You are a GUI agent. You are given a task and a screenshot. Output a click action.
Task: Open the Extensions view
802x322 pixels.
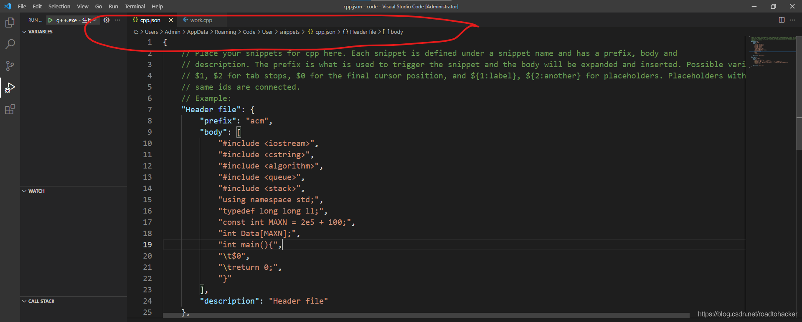click(x=10, y=110)
